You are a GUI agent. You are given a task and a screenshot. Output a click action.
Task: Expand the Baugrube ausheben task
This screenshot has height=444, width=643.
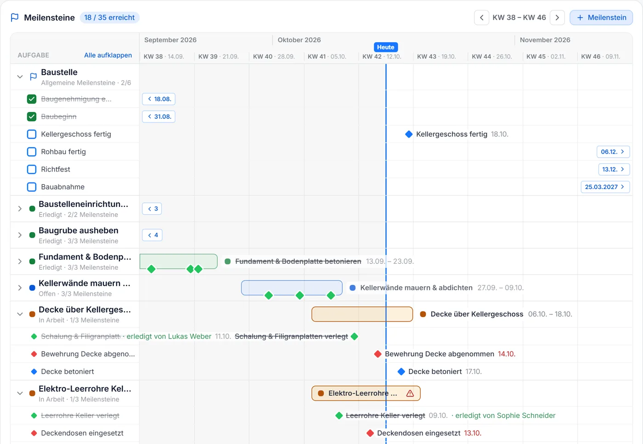(20, 235)
